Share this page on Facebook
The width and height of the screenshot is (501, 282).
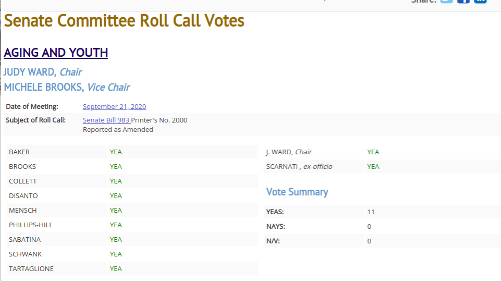(x=463, y=2)
